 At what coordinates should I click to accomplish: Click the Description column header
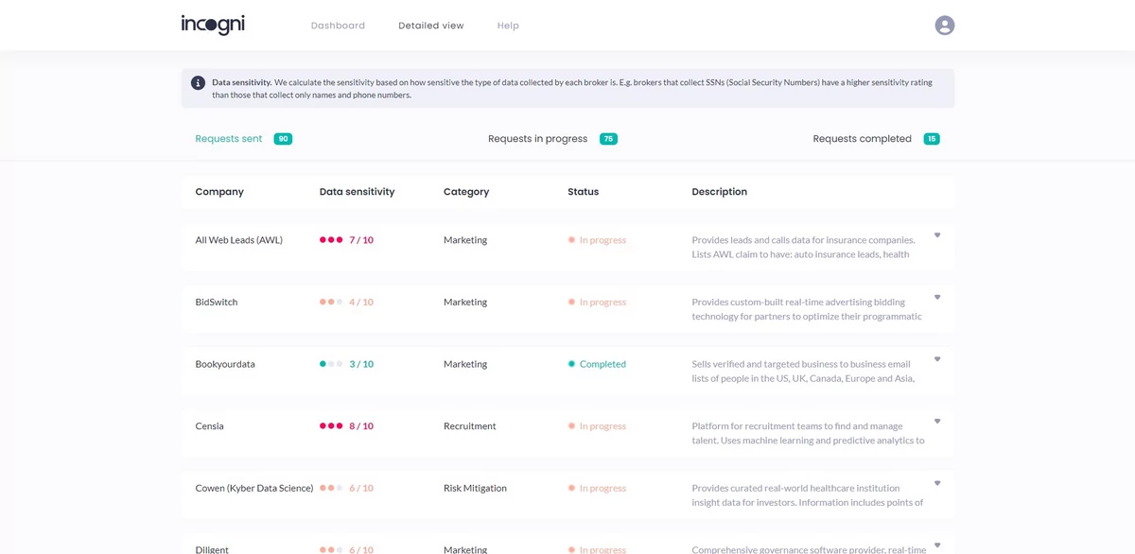click(719, 192)
